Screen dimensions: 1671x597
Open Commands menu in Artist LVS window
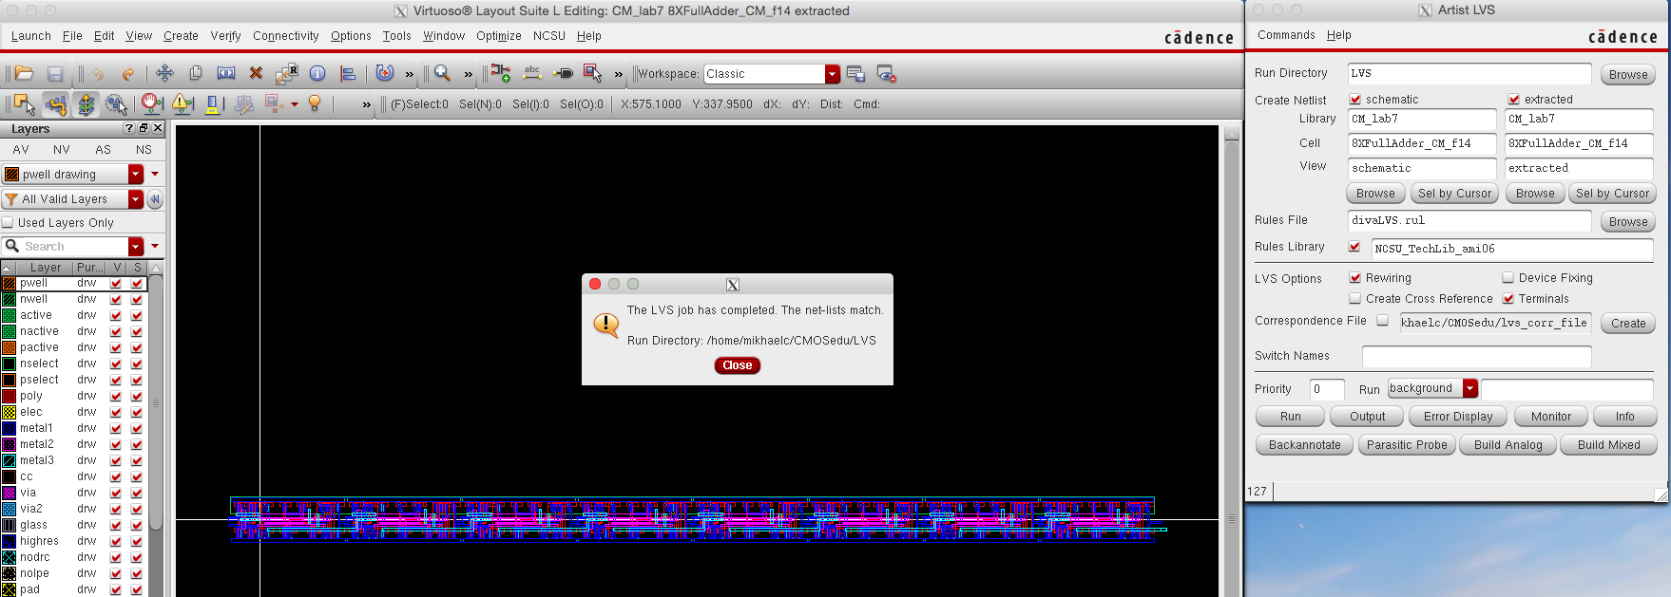coord(1286,35)
